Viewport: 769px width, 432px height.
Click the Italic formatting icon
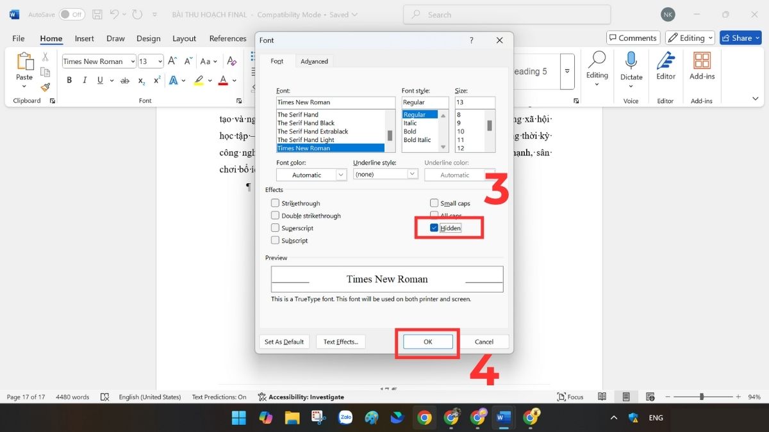(85, 81)
